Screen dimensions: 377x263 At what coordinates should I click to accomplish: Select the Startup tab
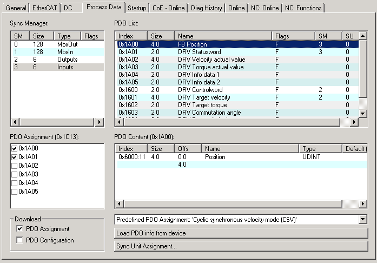tap(137, 8)
